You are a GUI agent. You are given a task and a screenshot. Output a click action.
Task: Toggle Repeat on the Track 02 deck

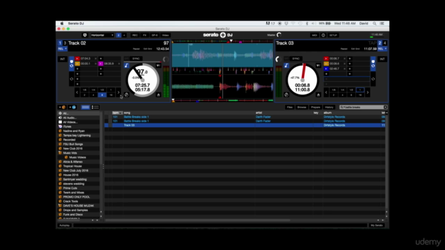click(x=136, y=49)
